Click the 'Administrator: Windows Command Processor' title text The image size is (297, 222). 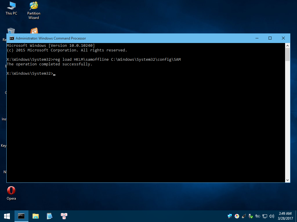51,38
